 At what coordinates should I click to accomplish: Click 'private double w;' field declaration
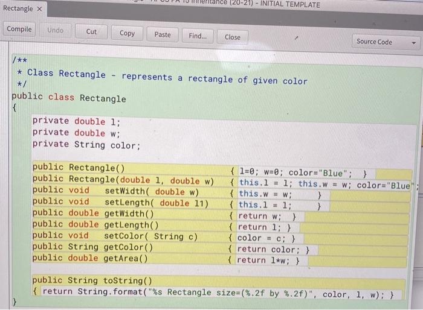[x=76, y=133]
